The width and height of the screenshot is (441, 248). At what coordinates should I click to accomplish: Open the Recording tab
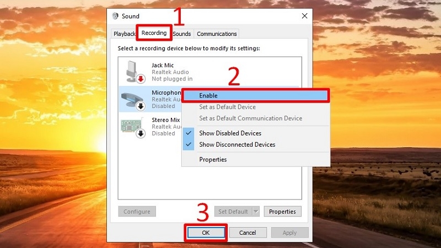(154, 33)
